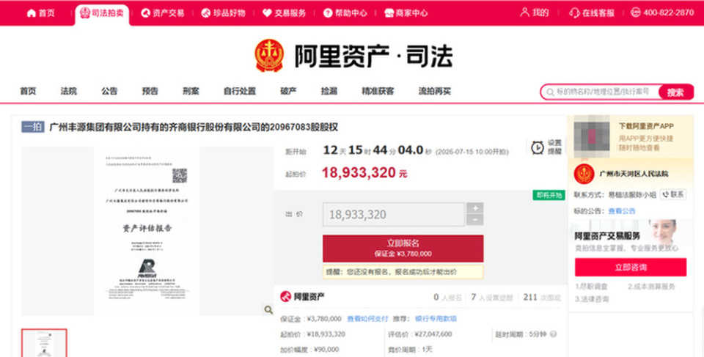The height and width of the screenshot is (357, 704).
Task: Open the main 资产评估报告 preview image
Action: coord(147,231)
